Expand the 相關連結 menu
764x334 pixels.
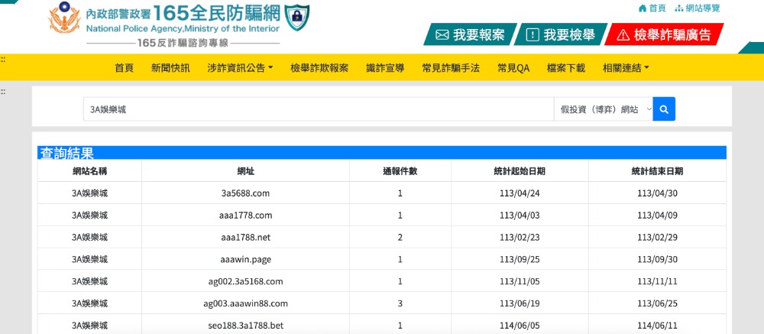coord(626,68)
